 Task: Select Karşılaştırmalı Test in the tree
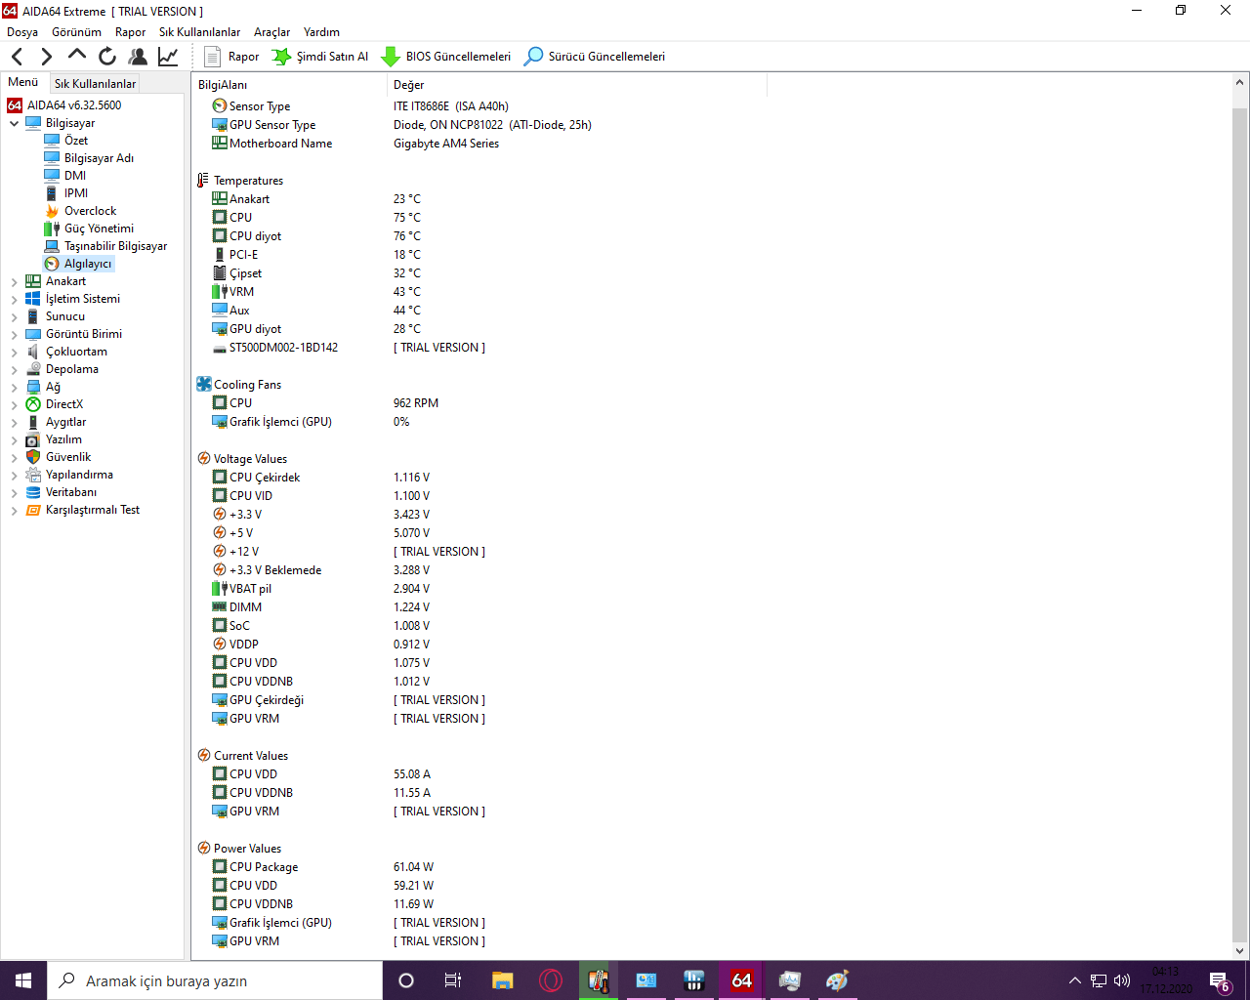(x=92, y=510)
